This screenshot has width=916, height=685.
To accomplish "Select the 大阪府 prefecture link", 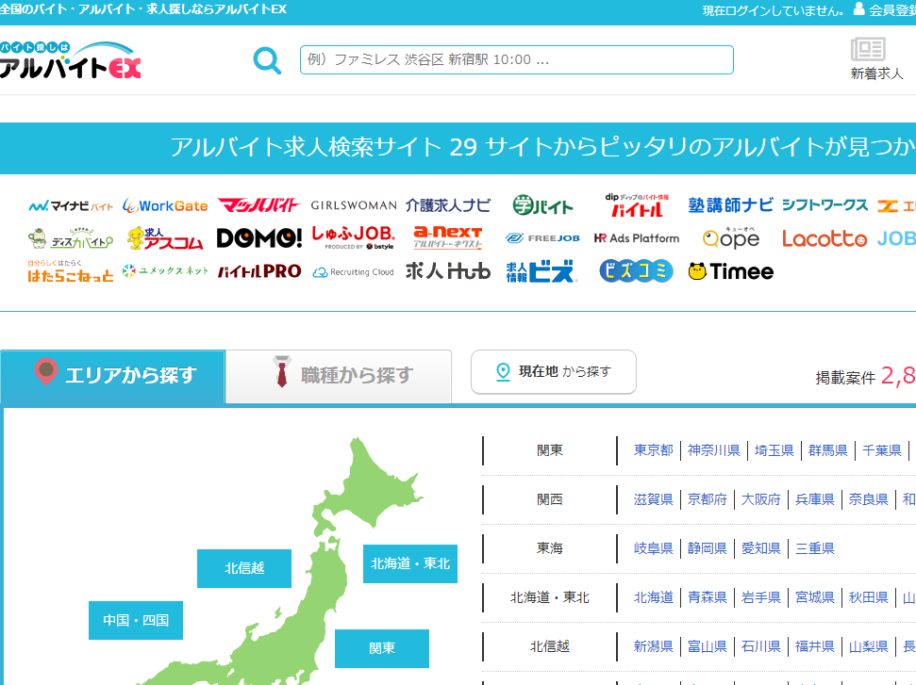I will (x=761, y=499).
